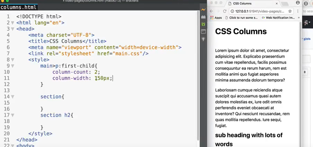Image resolution: width=313 pixels, height=147 pixels.
Task: Click line number 15 in the gutter
Action: pyautogui.click(x=7, y=103)
